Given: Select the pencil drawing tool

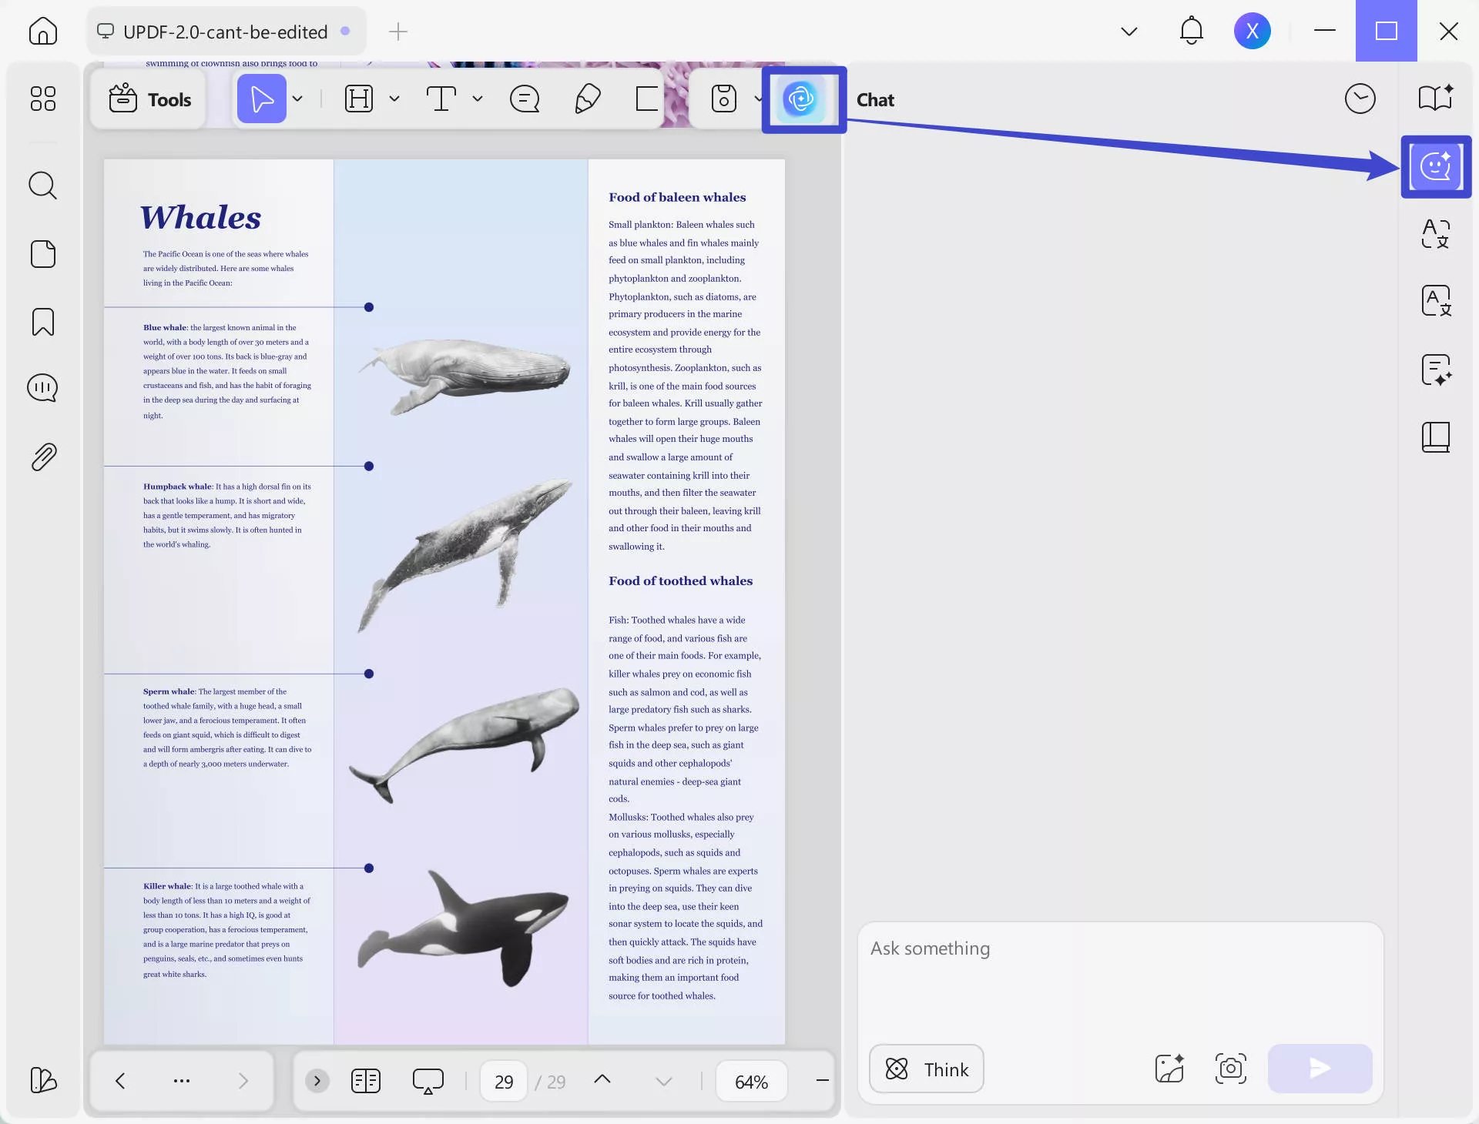Looking at the screenshot, I should [588, 99].
